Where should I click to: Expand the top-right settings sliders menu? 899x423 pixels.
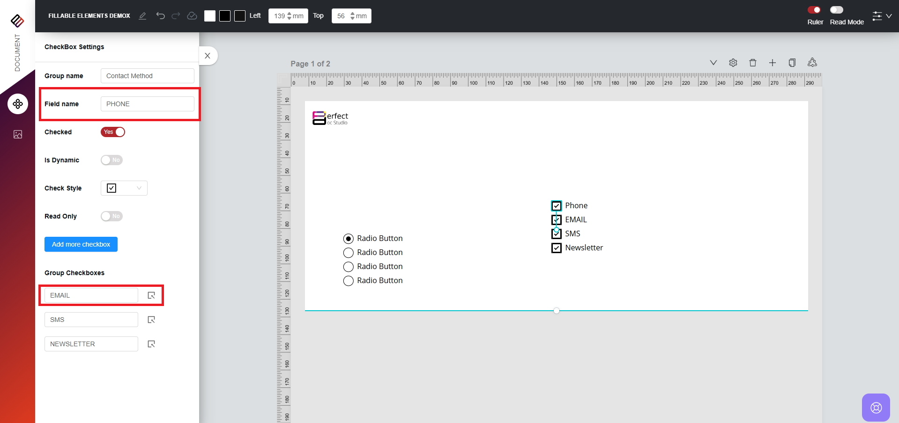click(882, 16)
